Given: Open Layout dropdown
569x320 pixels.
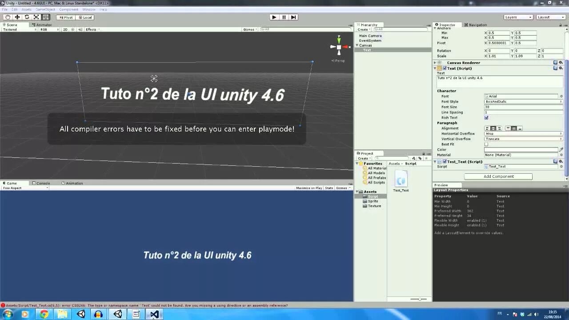Looking at the screenshot, I should tap(551, 17).
